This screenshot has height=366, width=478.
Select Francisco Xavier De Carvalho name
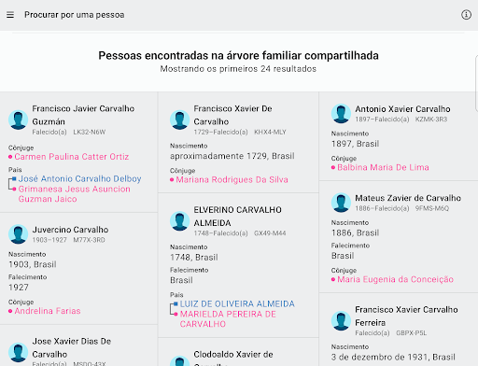(232, 115)
